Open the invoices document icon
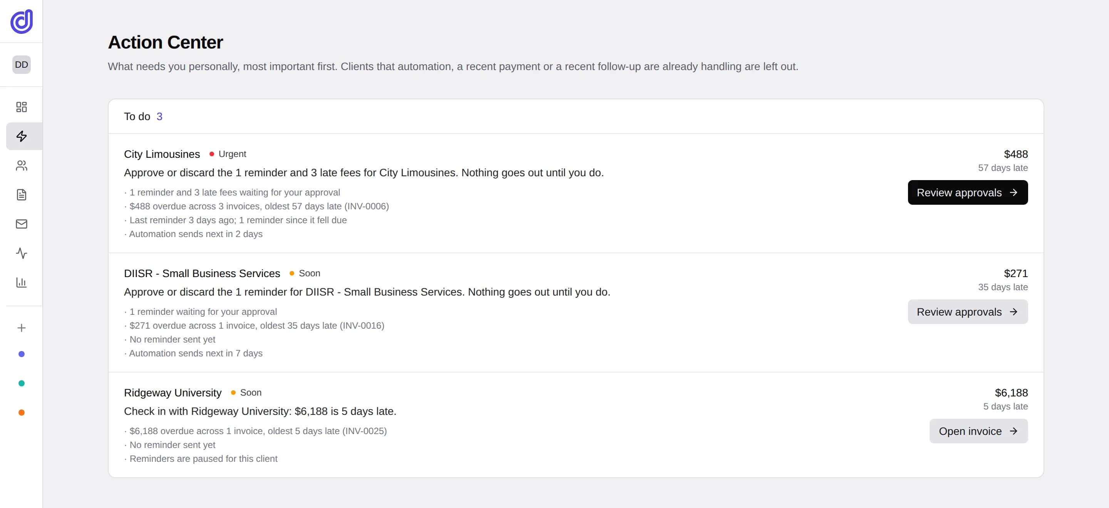1109x508 pixels. coord(22,194)
